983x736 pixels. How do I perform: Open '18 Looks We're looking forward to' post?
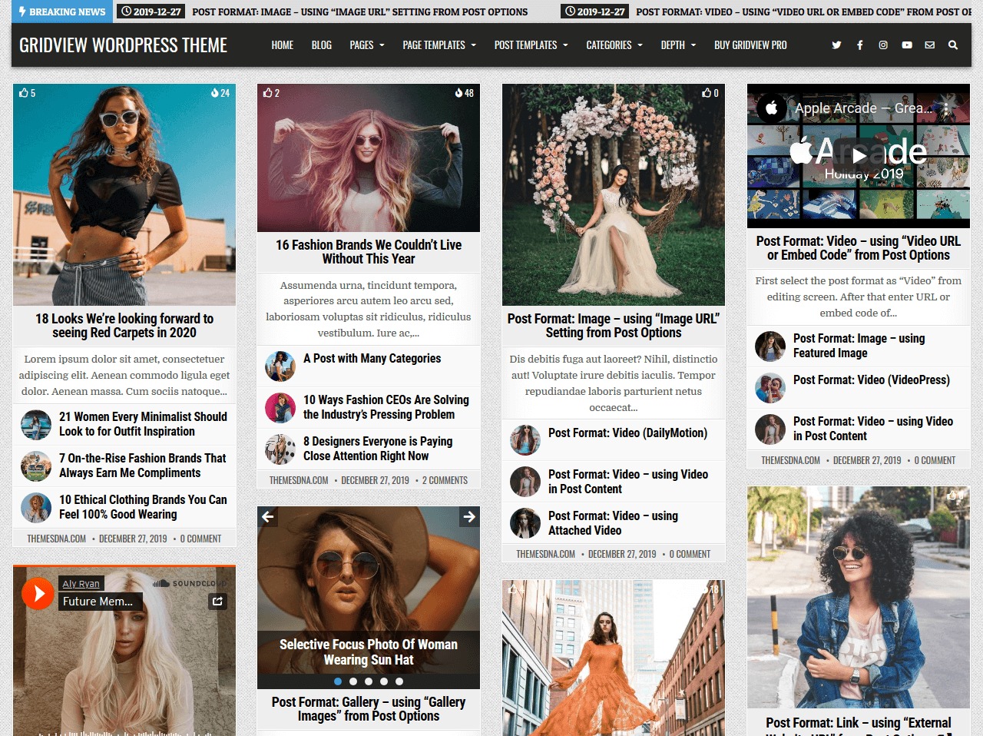point(124,326)
